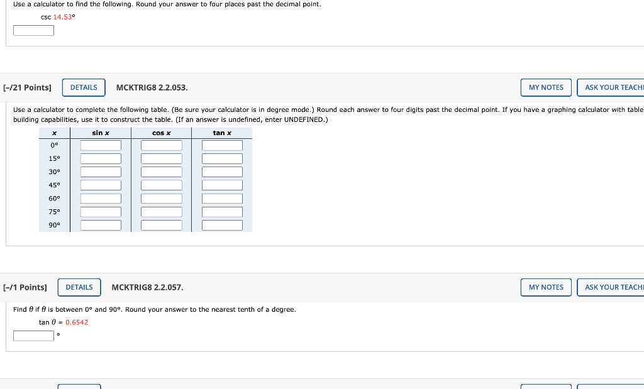This screenshot has height=389, width=644.
Task: Click the tan x field for 45°
Action: [221, 185]
